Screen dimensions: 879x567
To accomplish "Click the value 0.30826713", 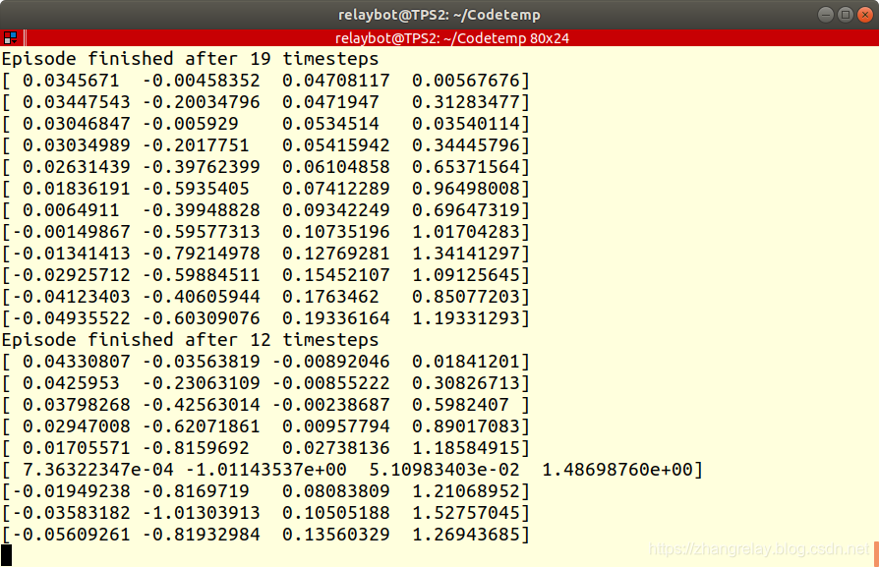I will click(466, 383).
